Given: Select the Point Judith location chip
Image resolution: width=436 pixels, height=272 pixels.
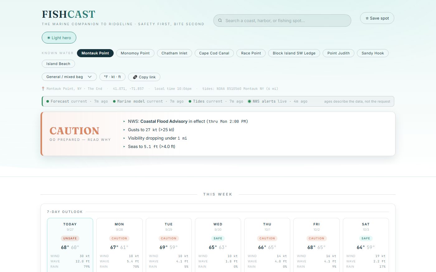Looking at the screenshot, I should [x=339, y=53].
